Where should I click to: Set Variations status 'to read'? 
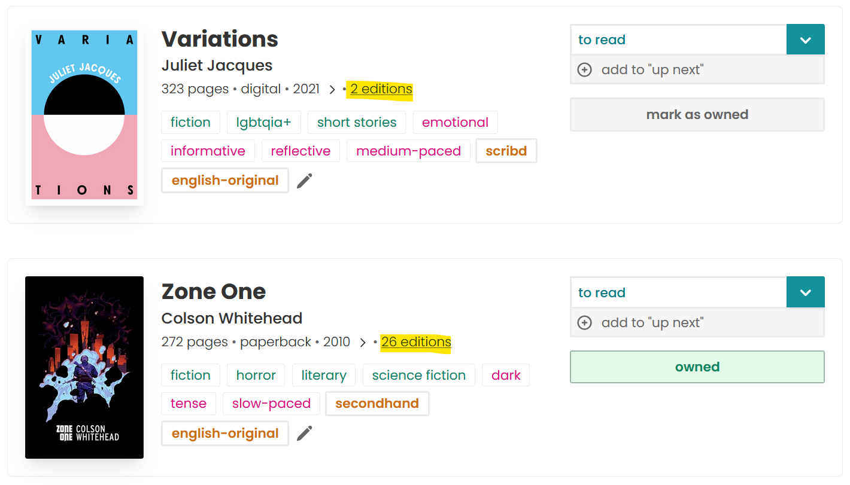[x=678, y=40]
